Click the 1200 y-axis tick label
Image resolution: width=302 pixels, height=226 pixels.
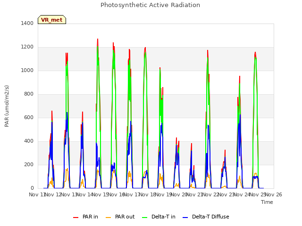[x=27, y=47]
